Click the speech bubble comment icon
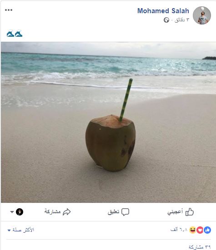216x250 pixels. (125, 212)
